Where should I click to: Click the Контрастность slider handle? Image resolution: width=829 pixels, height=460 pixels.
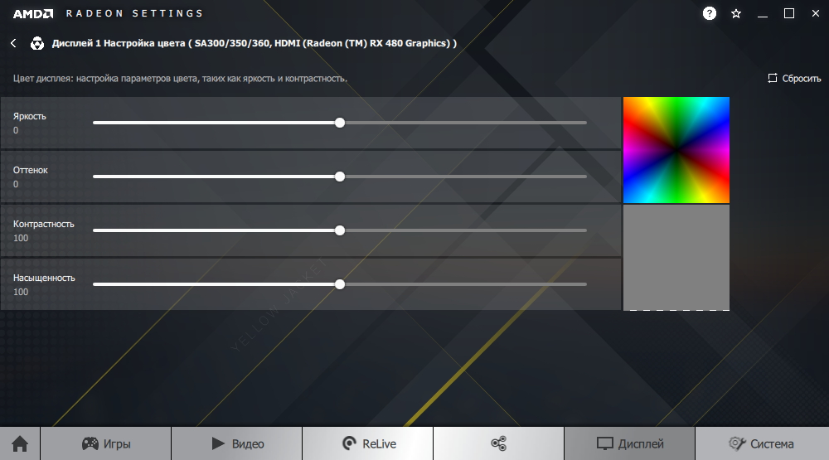pyautogui.click(x=340, y=230)
